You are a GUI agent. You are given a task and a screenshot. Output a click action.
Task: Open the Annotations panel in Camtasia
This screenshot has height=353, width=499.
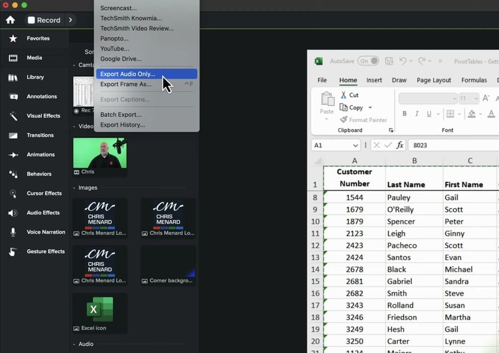tap(42, 96)
